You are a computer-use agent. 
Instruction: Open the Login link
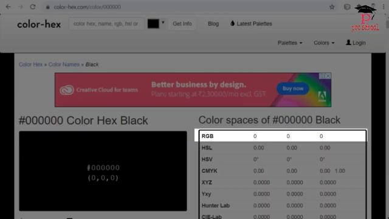(x=359, y=43)
